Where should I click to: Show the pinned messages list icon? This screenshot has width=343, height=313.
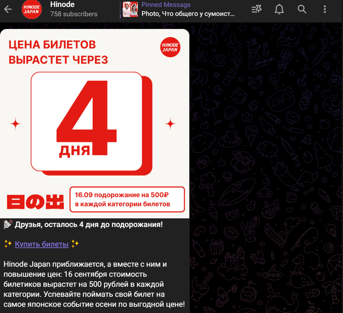[256, 9]
